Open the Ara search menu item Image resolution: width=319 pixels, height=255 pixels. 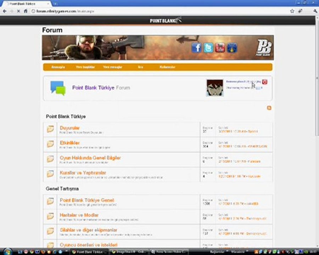tap(140, 67)
